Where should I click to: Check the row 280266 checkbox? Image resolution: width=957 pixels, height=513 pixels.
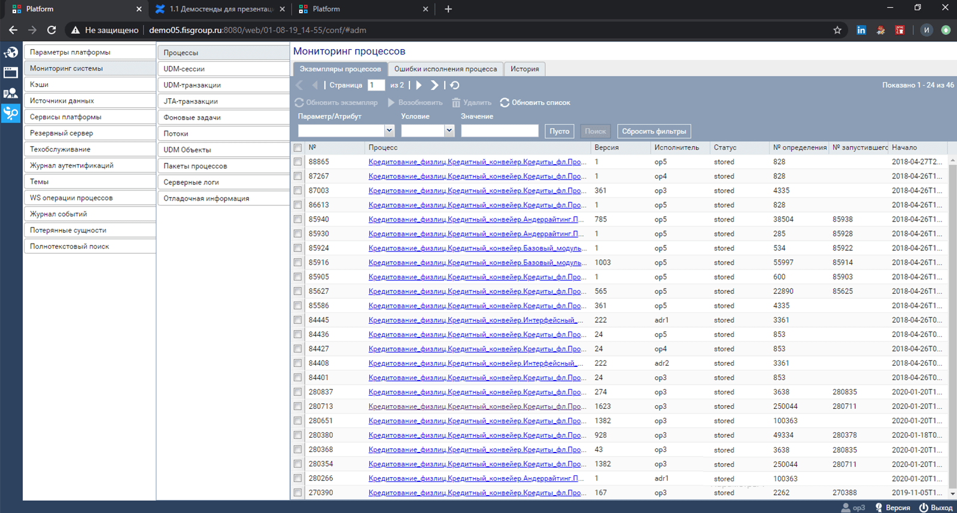(297, 478)
